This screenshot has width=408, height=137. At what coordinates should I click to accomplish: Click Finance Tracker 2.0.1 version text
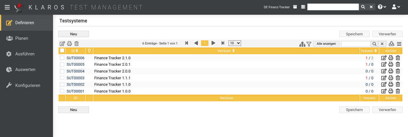[112, 64]
